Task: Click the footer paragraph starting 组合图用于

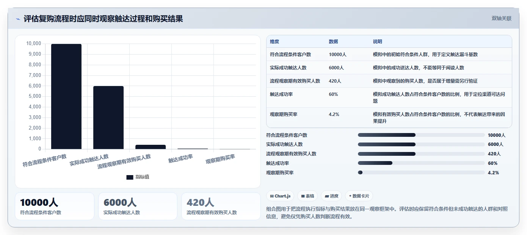Action: (x=387, y=213)
